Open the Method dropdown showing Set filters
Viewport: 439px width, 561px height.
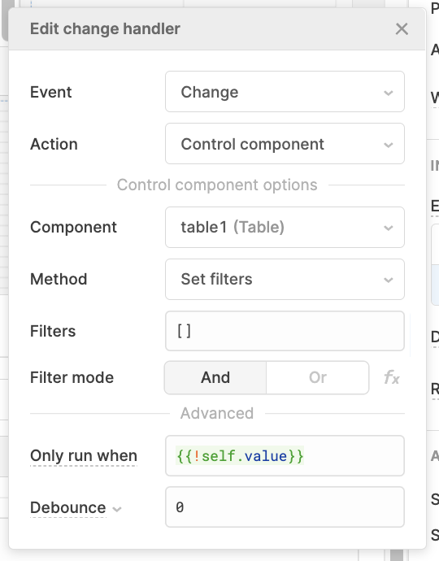(285, 279)
